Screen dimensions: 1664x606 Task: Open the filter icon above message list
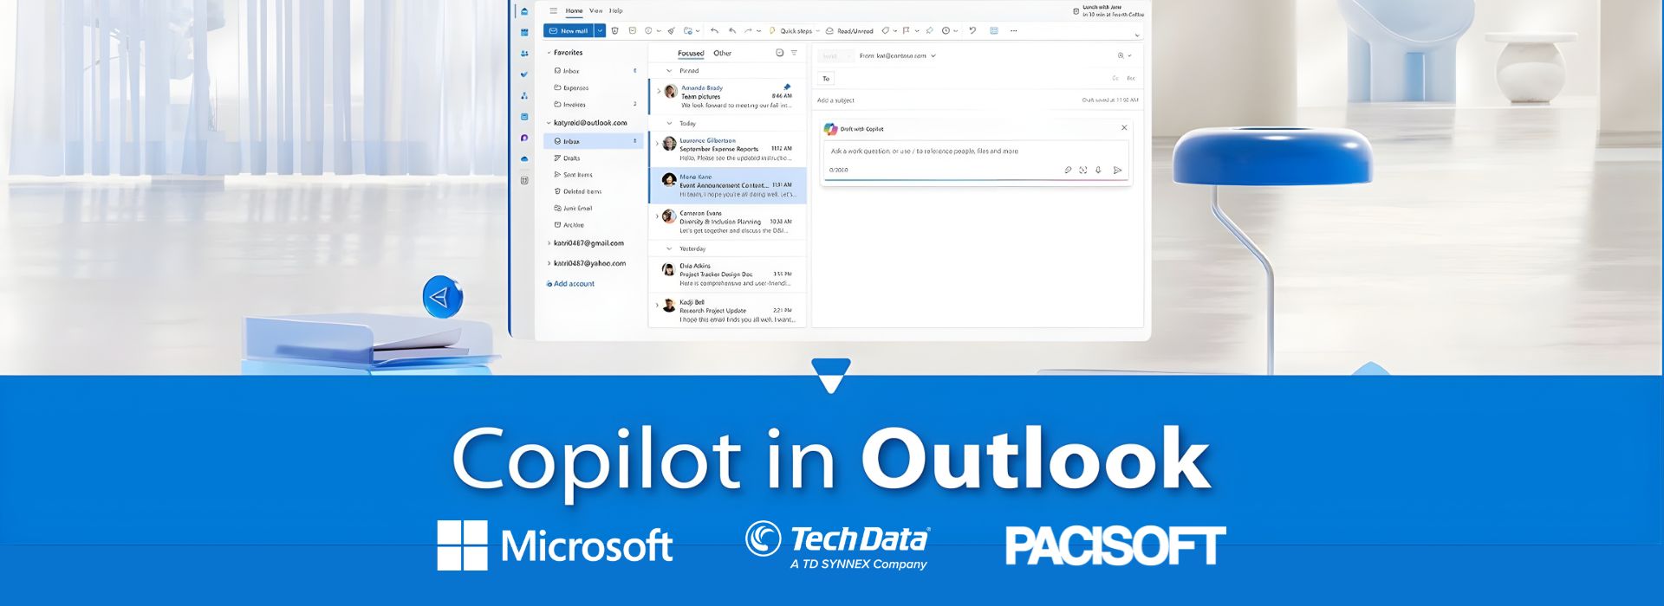click(794, 54)
